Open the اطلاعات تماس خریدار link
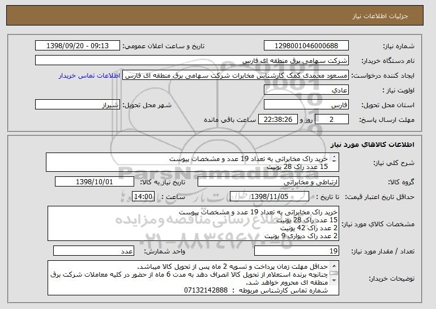 (x=89, y=75)
